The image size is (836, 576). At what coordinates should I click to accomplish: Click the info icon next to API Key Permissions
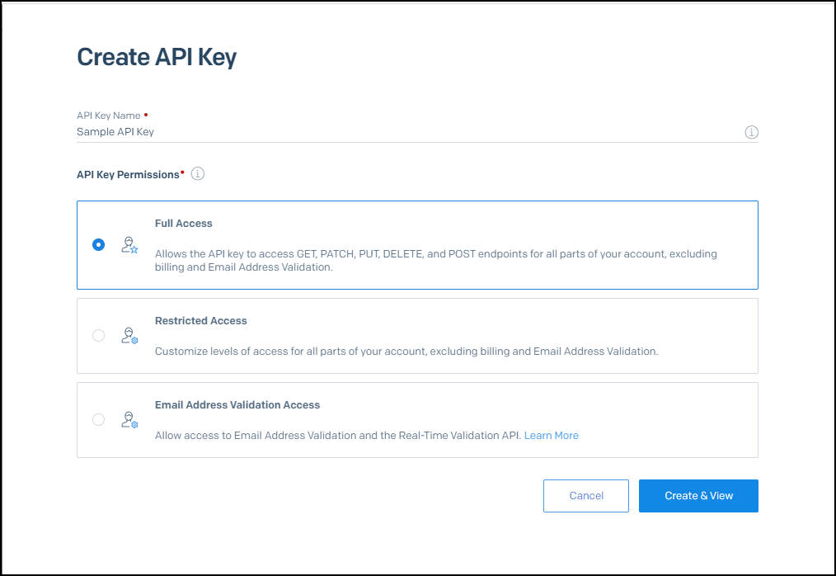point(198,174)
